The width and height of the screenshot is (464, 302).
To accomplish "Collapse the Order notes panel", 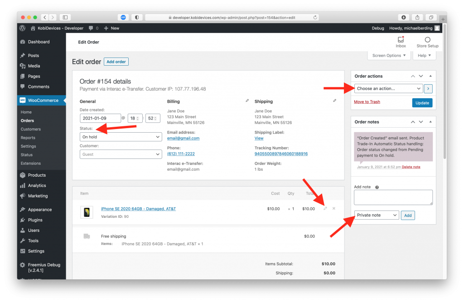I will click(430, 122).
